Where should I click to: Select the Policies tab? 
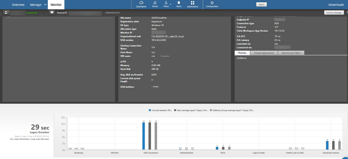point(242,53)
